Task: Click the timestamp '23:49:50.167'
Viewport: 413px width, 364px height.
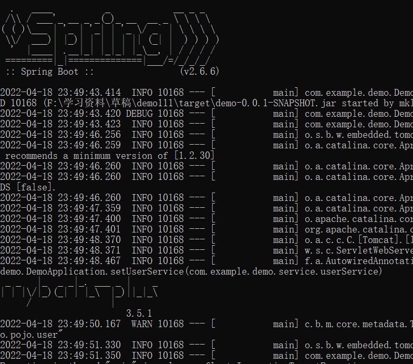Action: point(89,324)
